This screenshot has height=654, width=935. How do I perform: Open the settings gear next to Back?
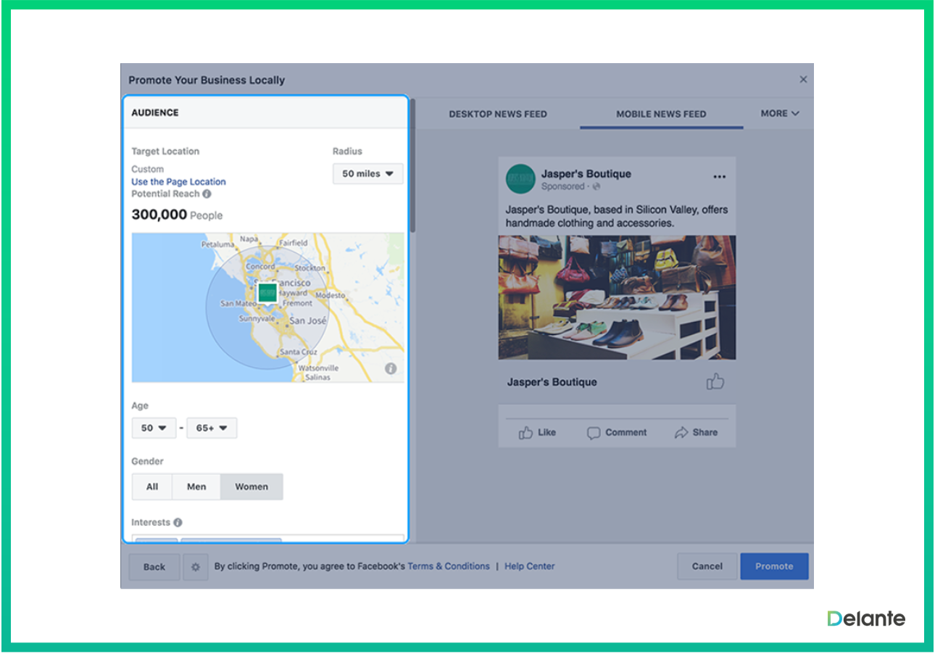[x=195, y=567]
